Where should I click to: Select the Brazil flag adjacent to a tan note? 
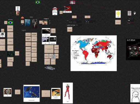[10, 23]
